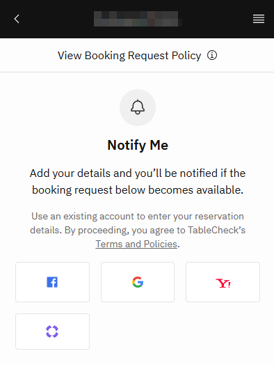Click the Google sign-in button box
The image size is (274, 365).
click(138, 282)
